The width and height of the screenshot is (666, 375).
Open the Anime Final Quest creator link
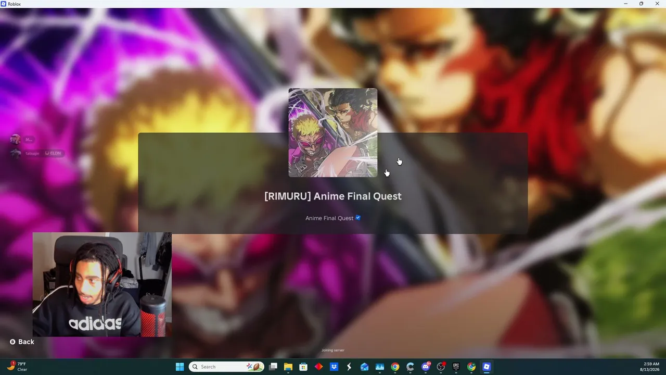click(329, 218)
